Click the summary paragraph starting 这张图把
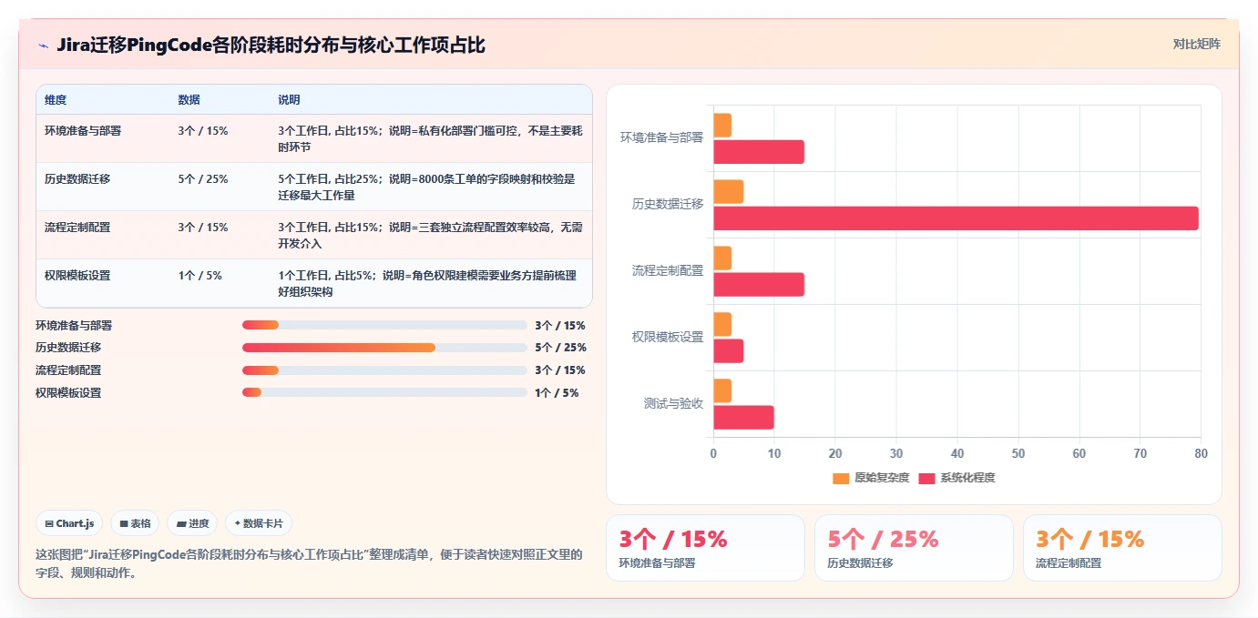Screen dimensions: 1258x618 pos(309,563)
